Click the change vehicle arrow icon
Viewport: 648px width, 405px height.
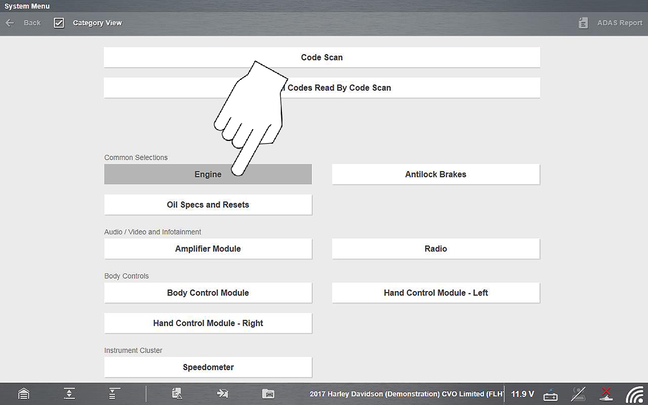coord(222,394)
